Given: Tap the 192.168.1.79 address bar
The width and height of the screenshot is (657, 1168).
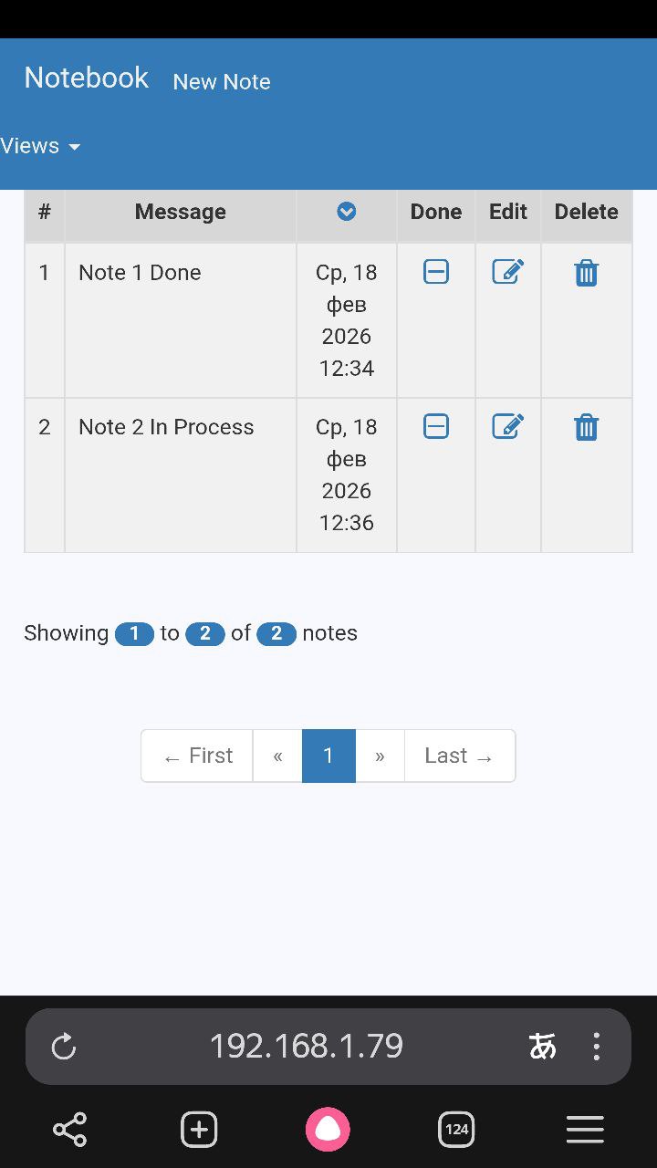Looking at the screenshot, I should (307, 1046).
